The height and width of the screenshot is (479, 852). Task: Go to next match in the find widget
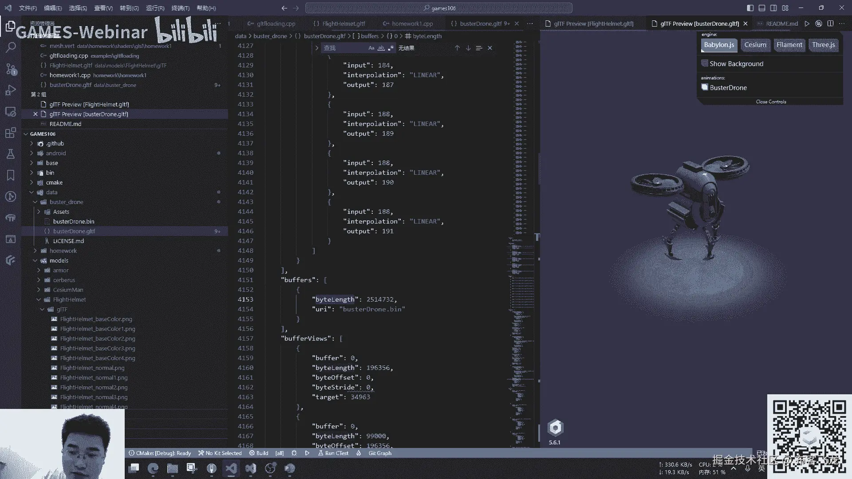pos(468,48)
